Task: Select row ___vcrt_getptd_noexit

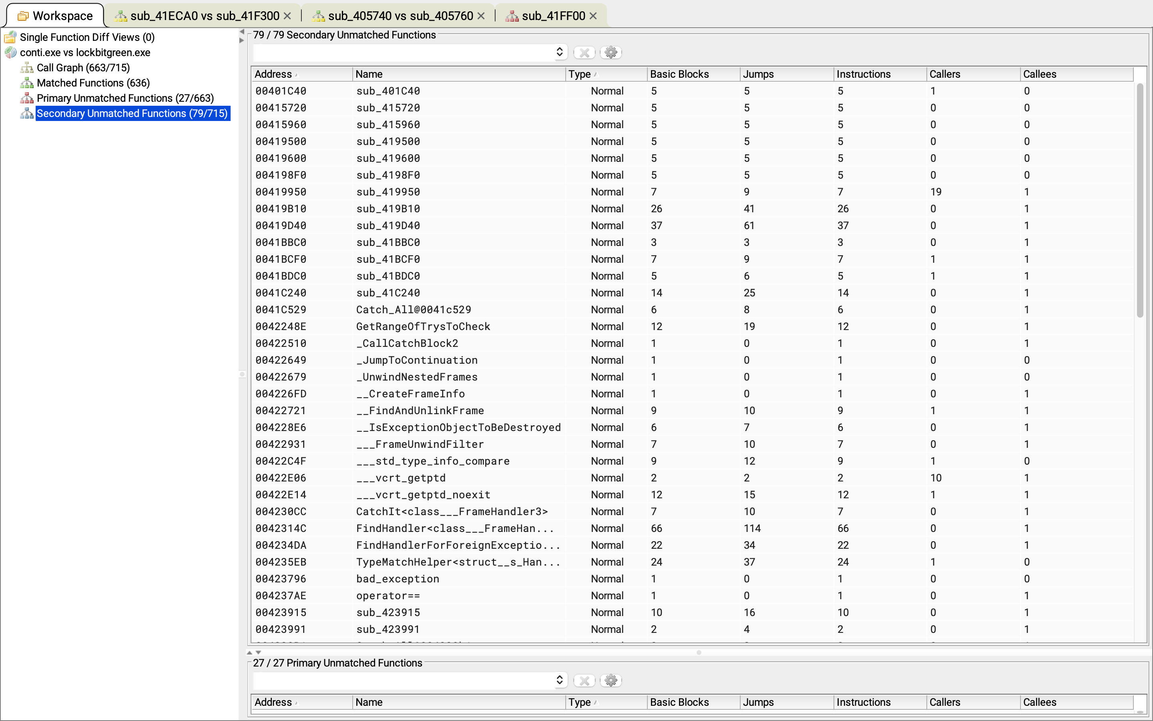Action: pos(692,495)
